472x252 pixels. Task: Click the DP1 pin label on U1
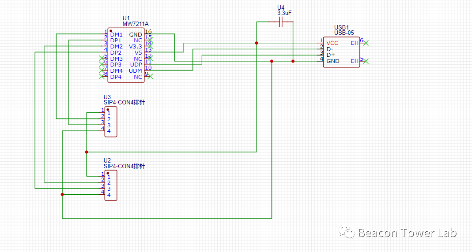click(x=116, y=41)
